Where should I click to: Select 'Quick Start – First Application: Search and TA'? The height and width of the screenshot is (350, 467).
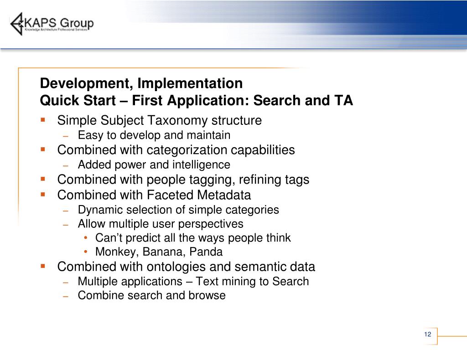click(196, 100)
